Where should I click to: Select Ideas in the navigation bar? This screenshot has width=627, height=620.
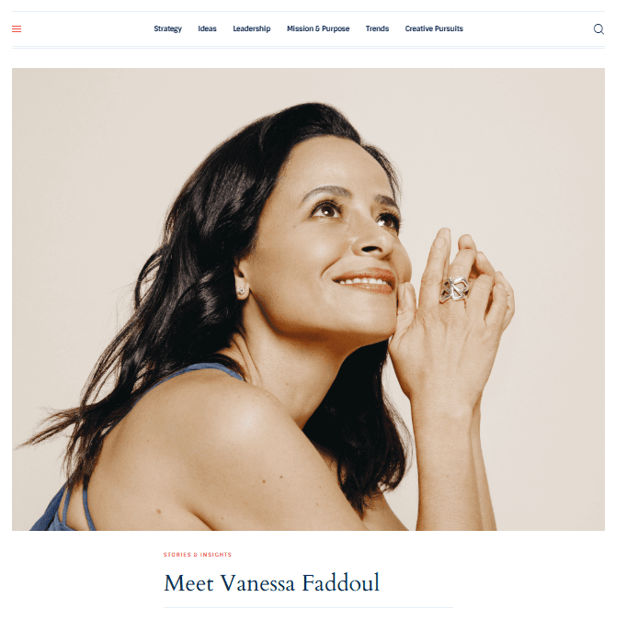(x=207, y=28)
